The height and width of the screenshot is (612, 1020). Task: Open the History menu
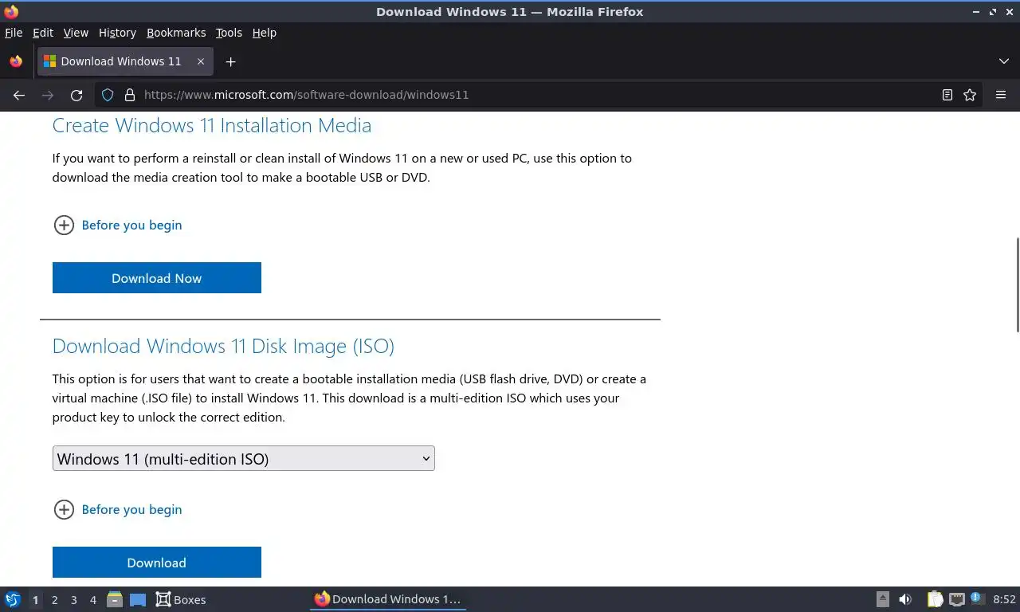coord(117,33)
